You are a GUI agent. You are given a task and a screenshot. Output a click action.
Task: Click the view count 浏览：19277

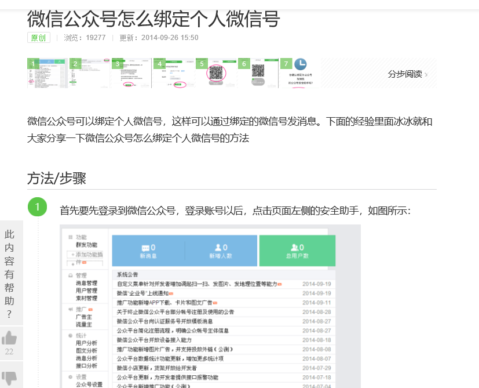(x=85, y=38)
